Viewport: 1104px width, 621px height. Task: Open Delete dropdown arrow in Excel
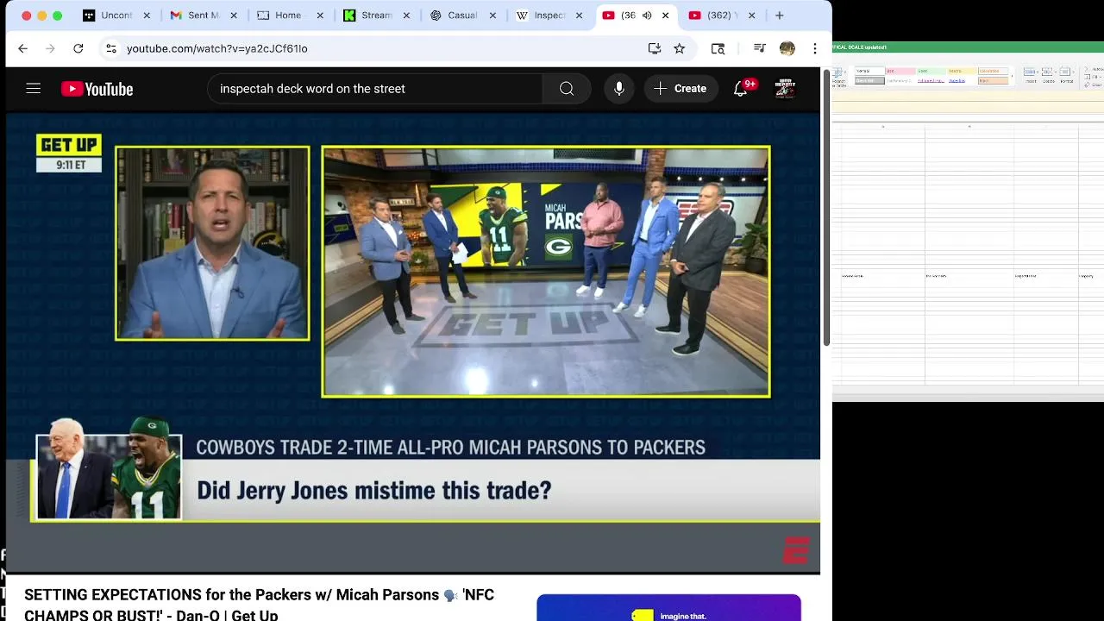point(1056,72)
